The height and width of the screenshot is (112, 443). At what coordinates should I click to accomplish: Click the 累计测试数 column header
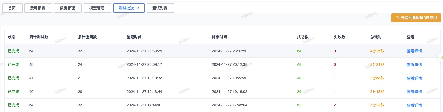[39, 37]
